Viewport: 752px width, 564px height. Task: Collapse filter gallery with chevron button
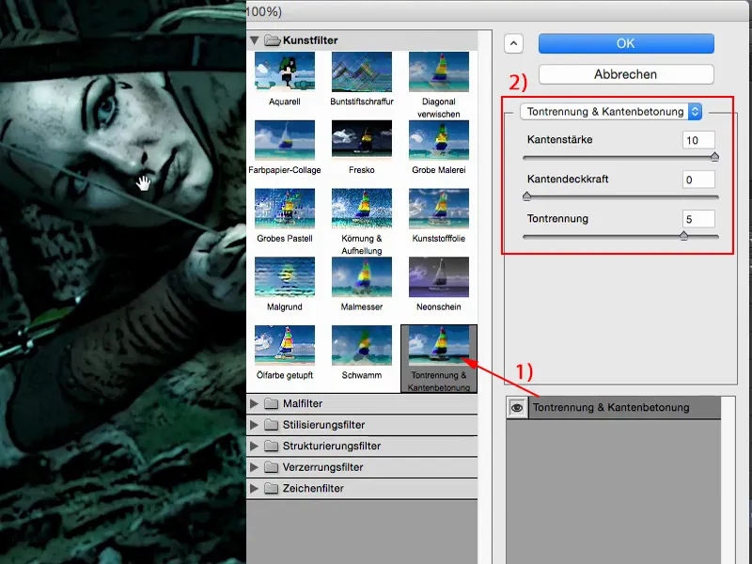tap(513, 43)
